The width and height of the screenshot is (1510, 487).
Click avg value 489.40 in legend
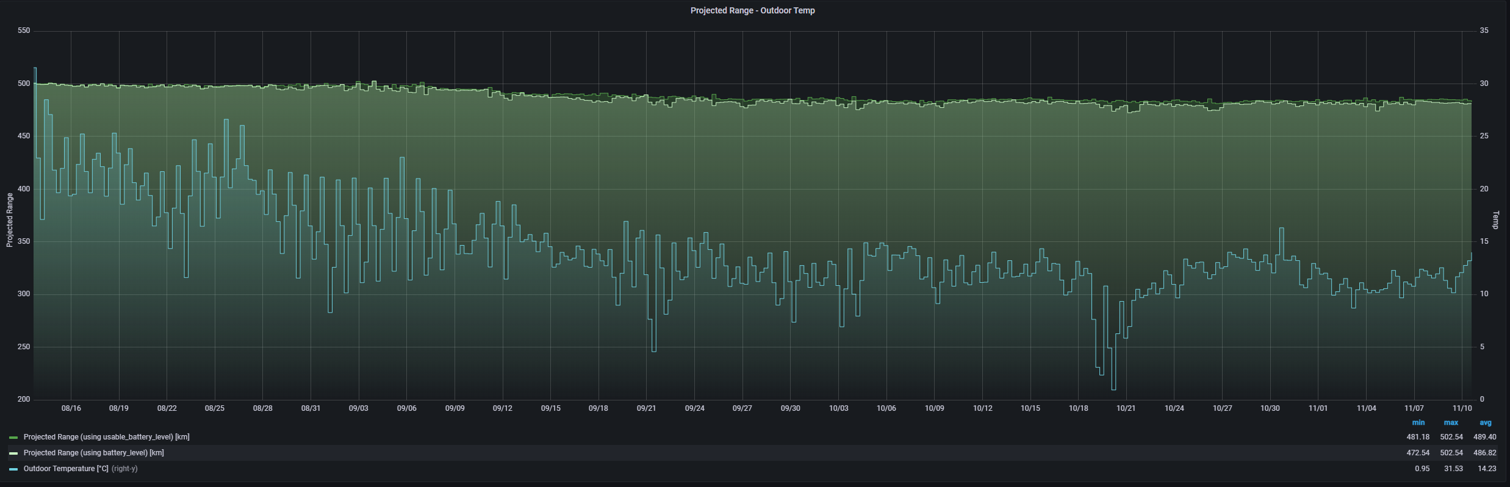[x=1485, y=437]
